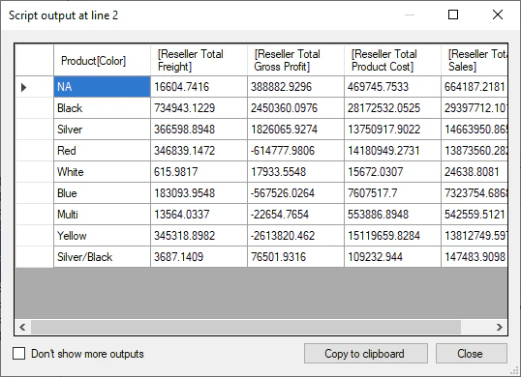Viewport: 521px width, 377px height.
Task: Click gross profit value 76501.9316
Action: (295, 256)
